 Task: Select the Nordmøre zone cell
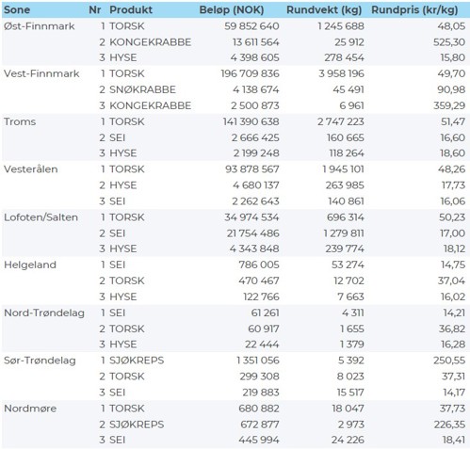pos(30,409)
